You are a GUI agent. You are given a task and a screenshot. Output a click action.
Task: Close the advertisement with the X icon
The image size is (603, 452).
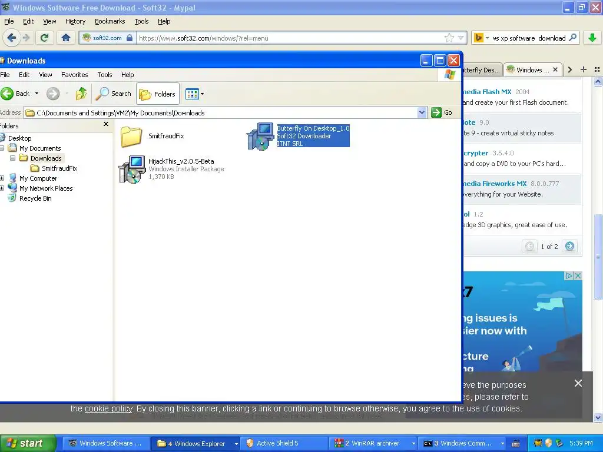578,275
